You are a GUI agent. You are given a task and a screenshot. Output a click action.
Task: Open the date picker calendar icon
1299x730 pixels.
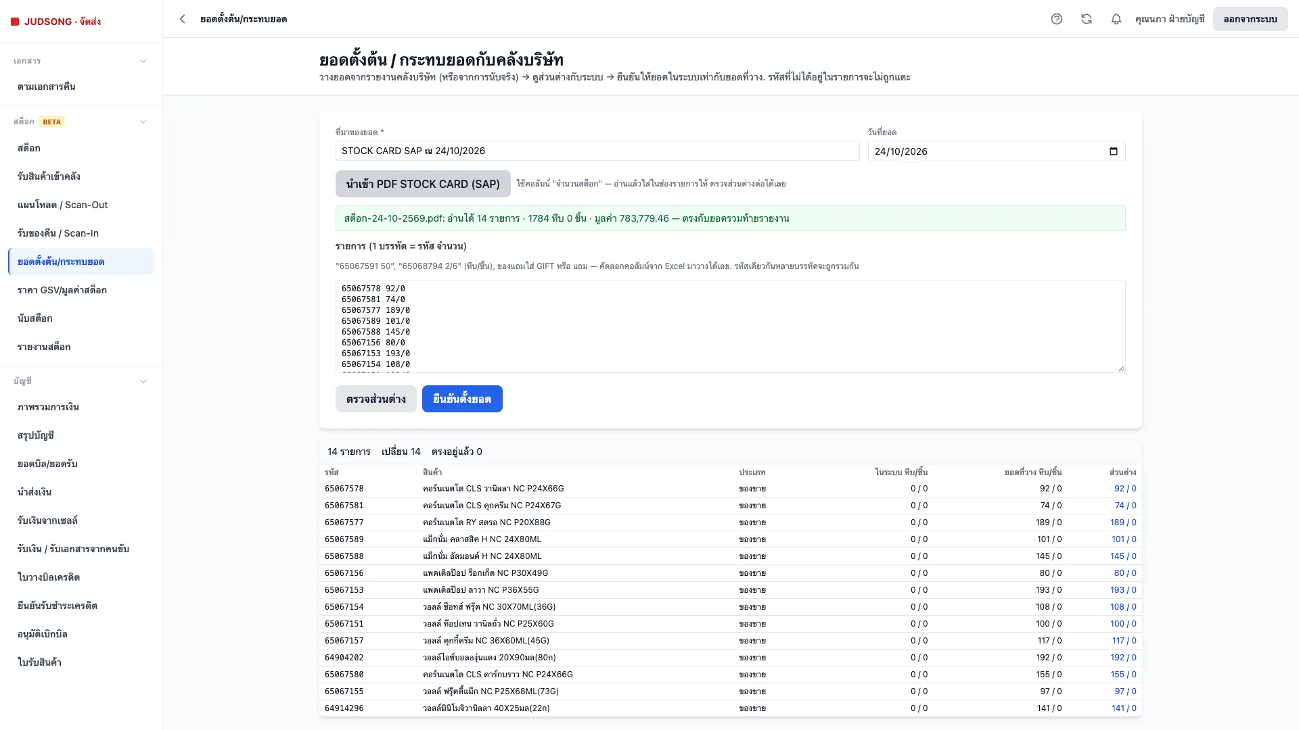point(1114,151)
